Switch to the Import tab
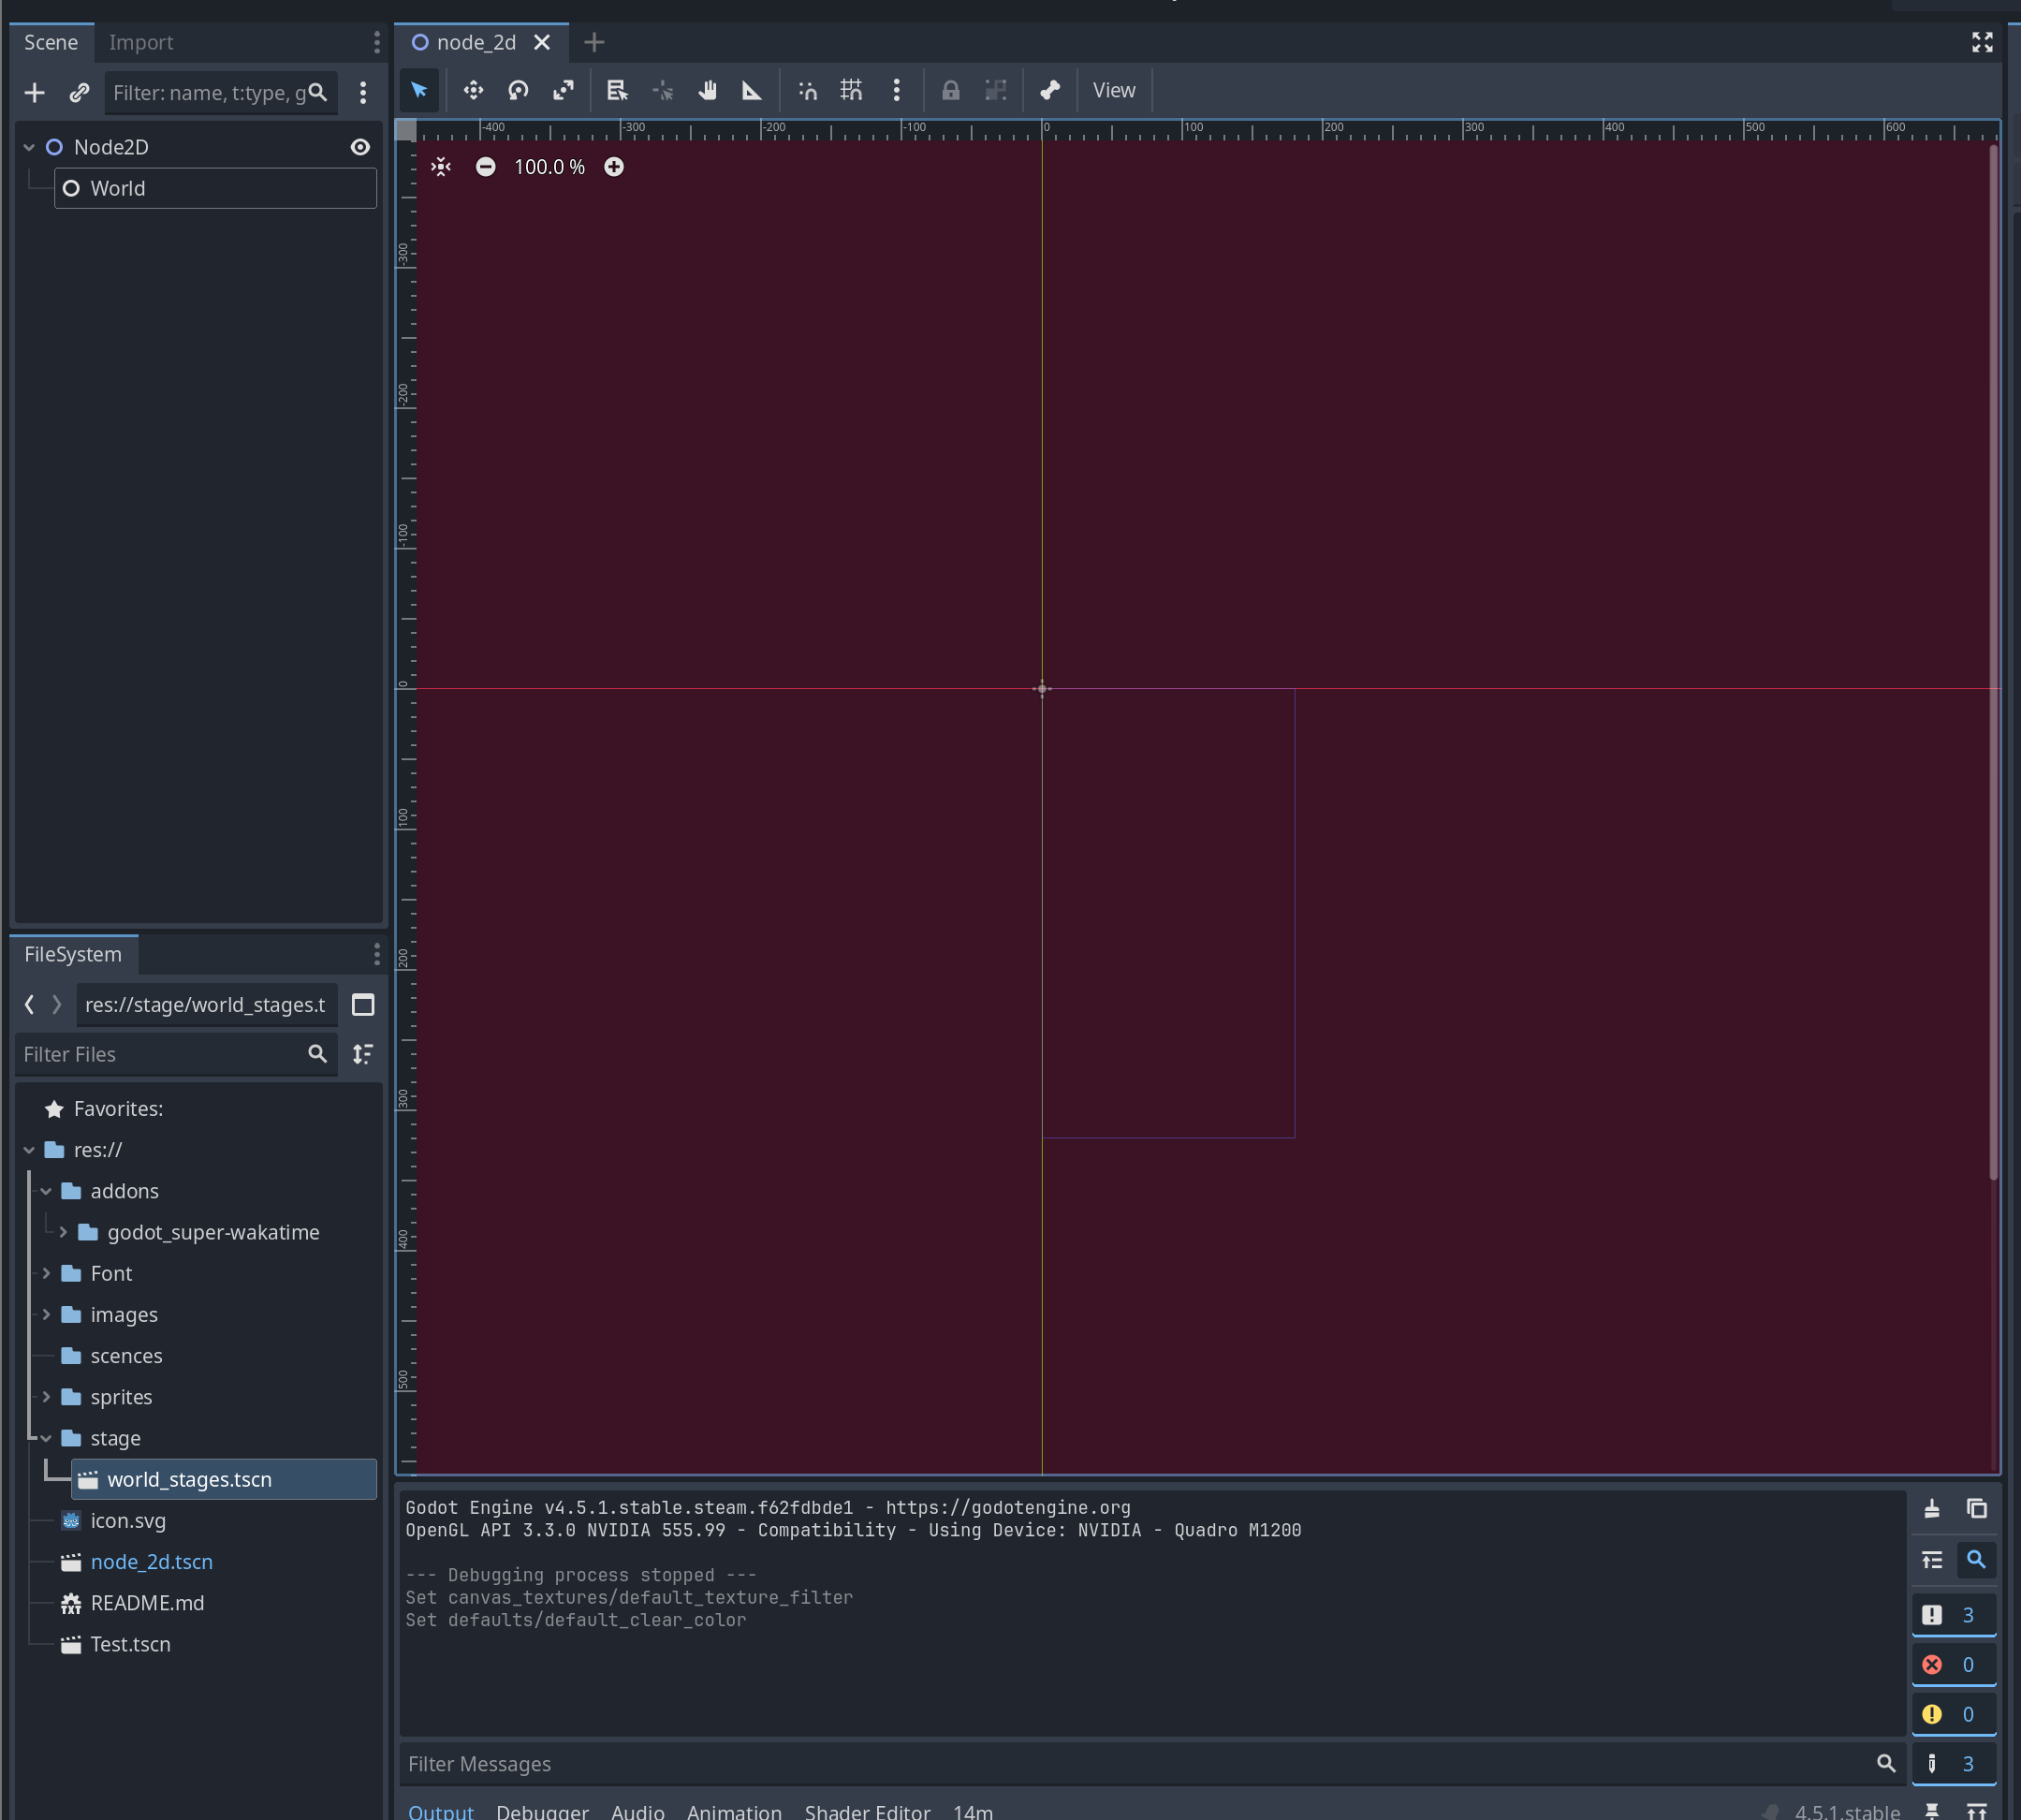2021x1820 pixels. point(141,42)
